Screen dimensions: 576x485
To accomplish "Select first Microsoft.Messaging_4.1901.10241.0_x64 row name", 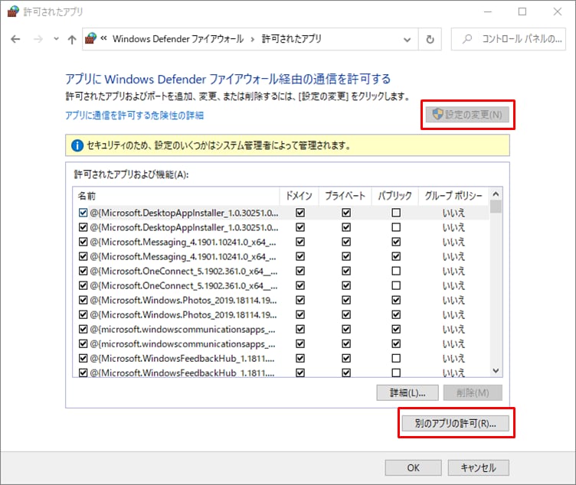I will [x=183, y=242].
